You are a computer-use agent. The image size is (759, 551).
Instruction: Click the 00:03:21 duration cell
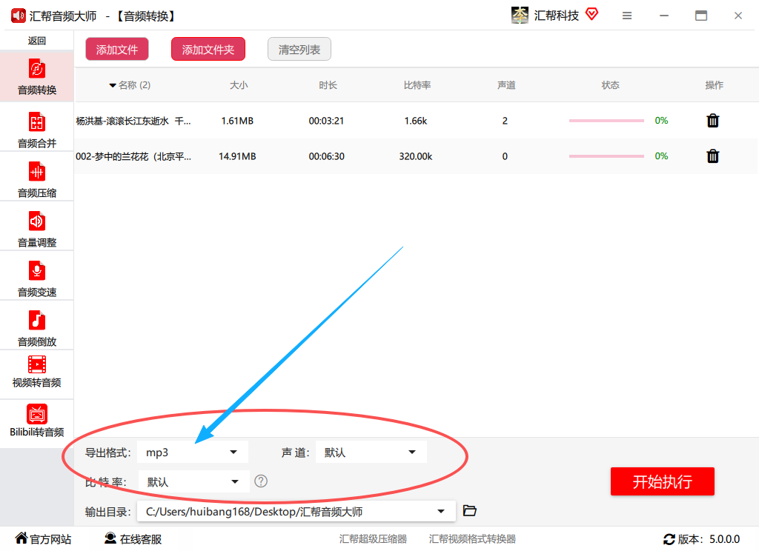[326, 121]
